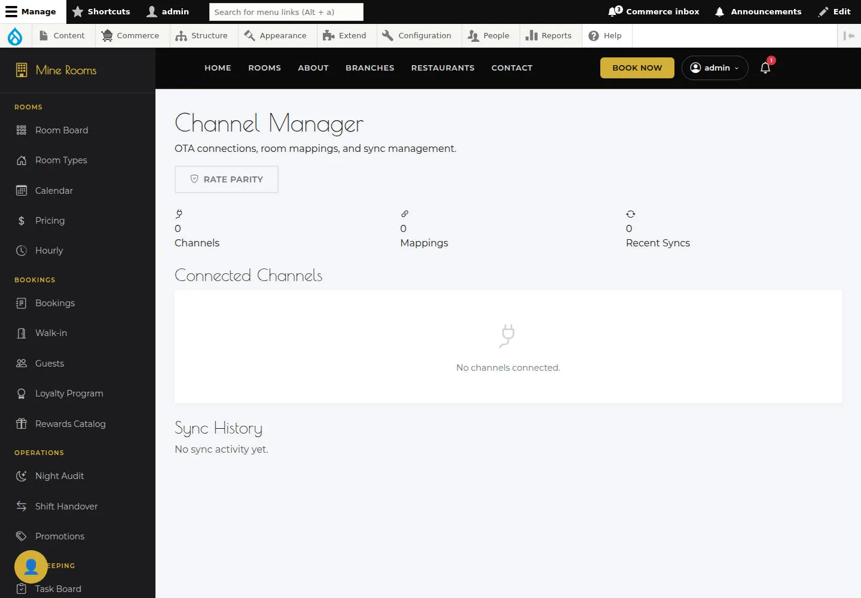Open the Rate Parity button
This screenshot has width=861, height=598.
pos(227,179)
